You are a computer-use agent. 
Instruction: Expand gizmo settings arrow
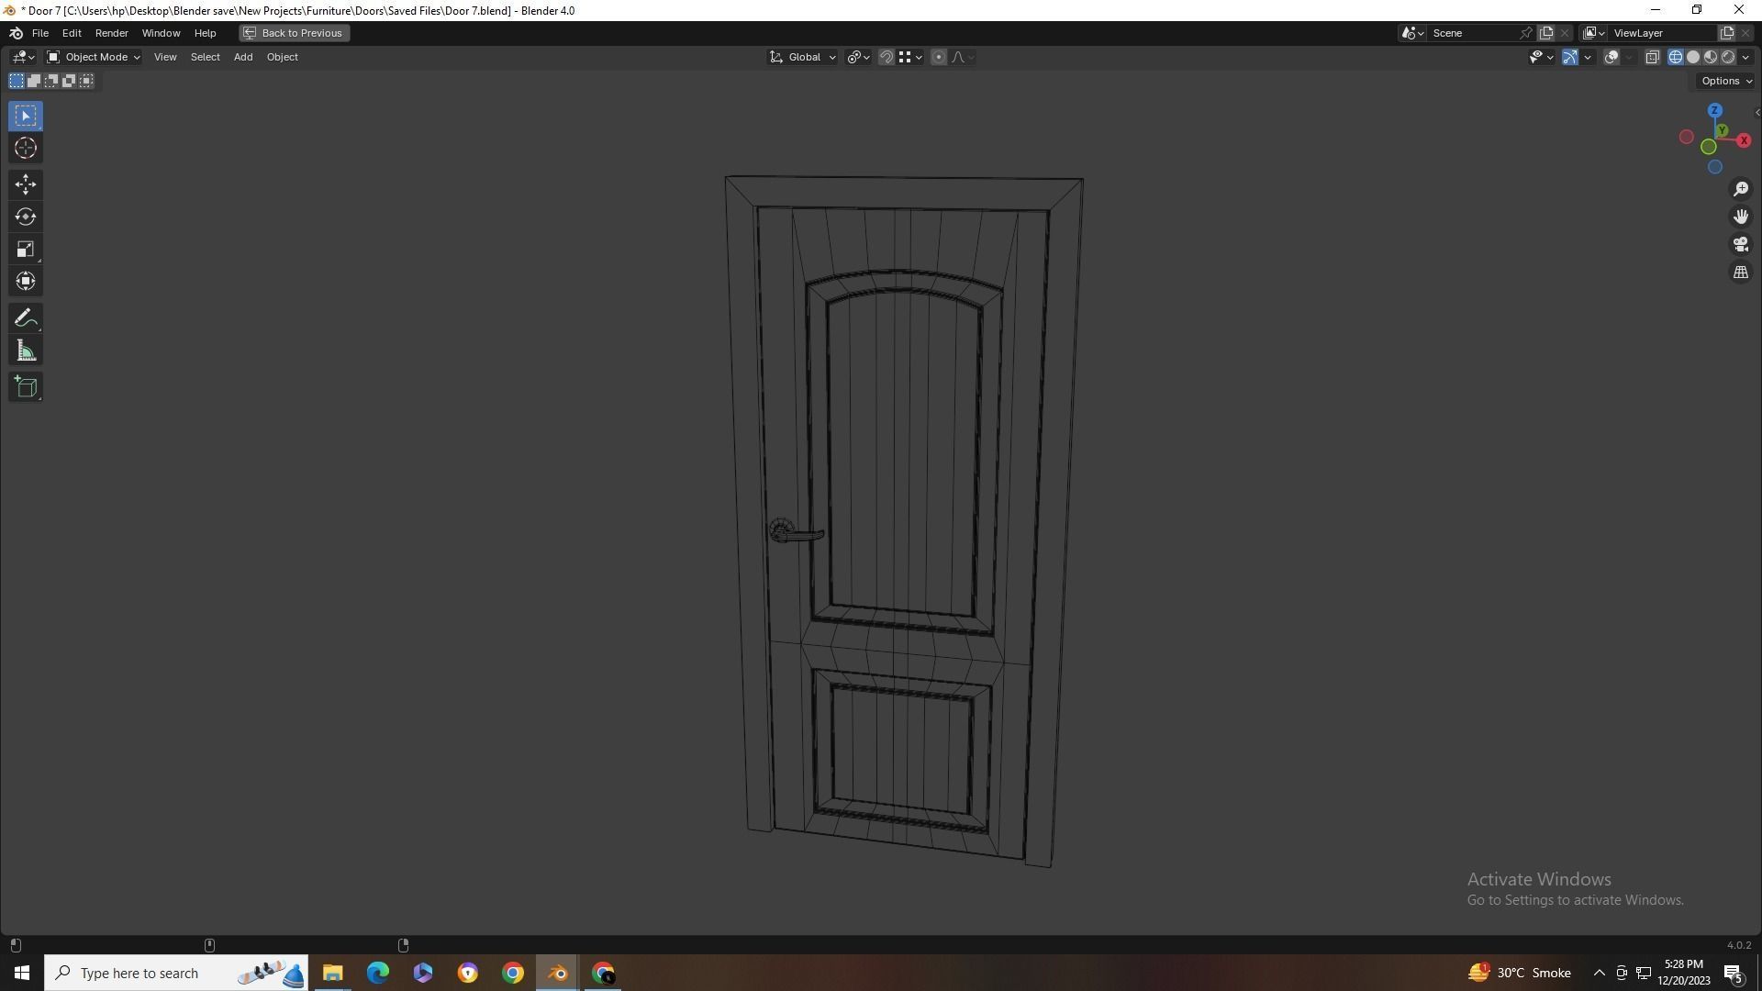(1588, 57)
